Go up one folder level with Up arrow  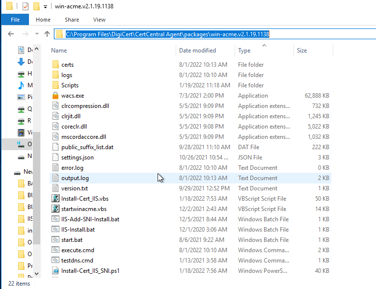point(47,34)
